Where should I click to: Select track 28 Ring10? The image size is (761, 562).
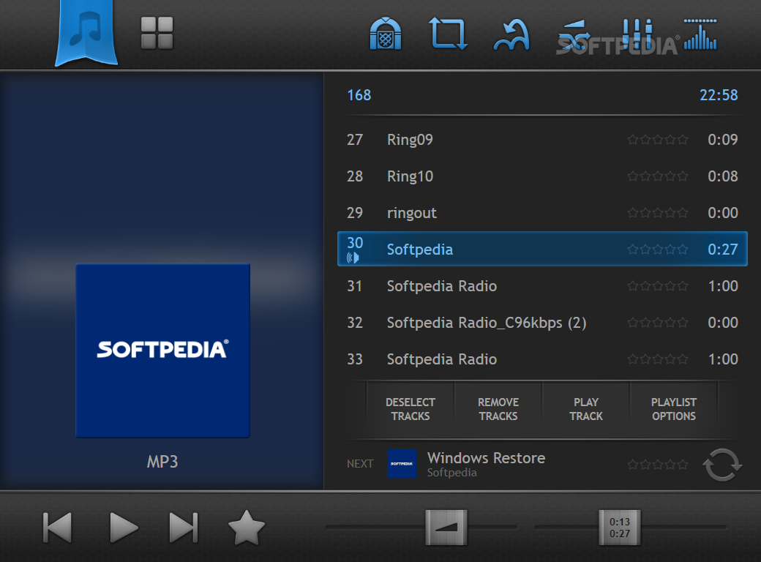tap(543, 176)
